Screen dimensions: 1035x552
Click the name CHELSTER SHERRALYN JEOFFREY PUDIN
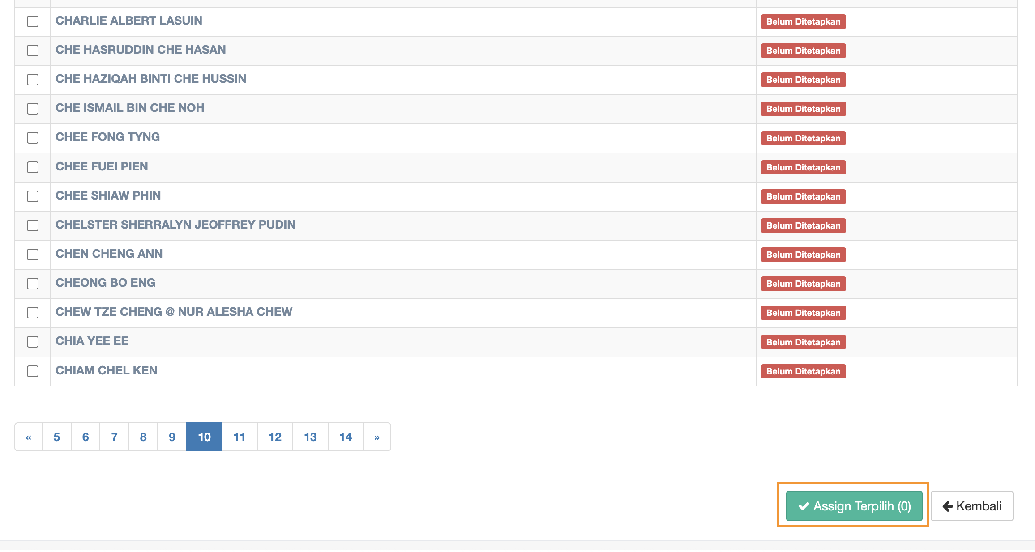click(175, 225)
